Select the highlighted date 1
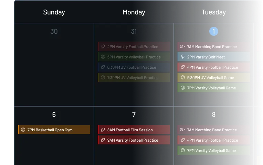Screen dimensions: 263x165 214,31
